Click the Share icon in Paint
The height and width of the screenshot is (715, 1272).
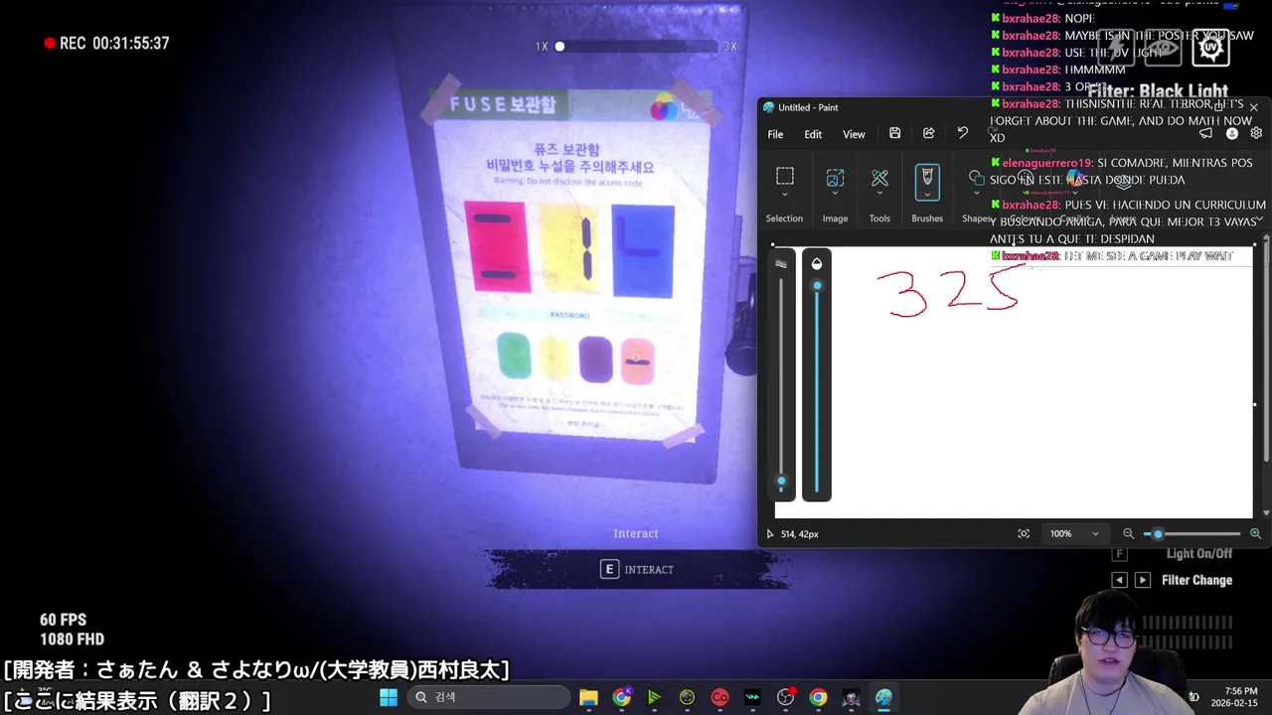click(928, 133)
